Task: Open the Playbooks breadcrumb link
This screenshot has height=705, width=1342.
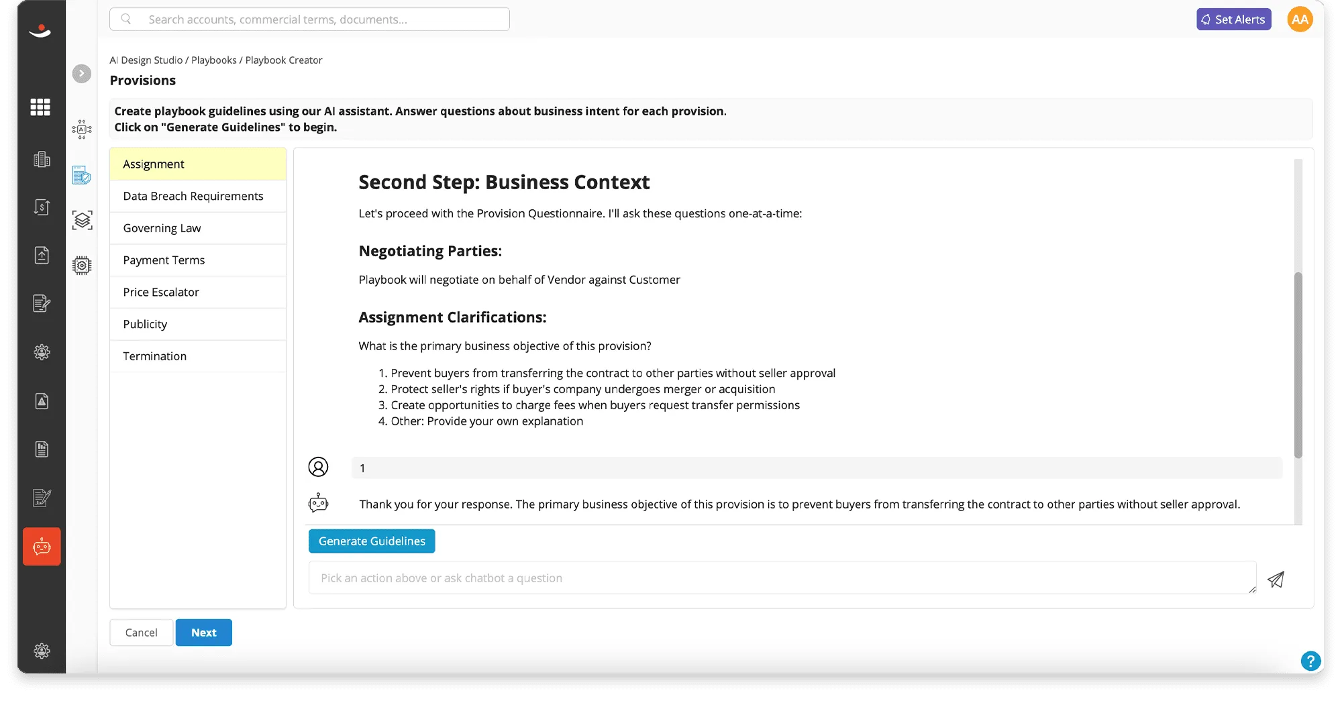Action: tap(213, 60)
